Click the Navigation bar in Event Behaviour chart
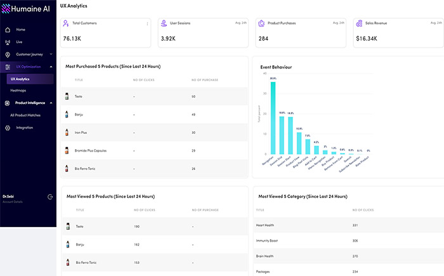Image resolution: width=444 pixels, height=276 pixels. [x=273, y=118]
